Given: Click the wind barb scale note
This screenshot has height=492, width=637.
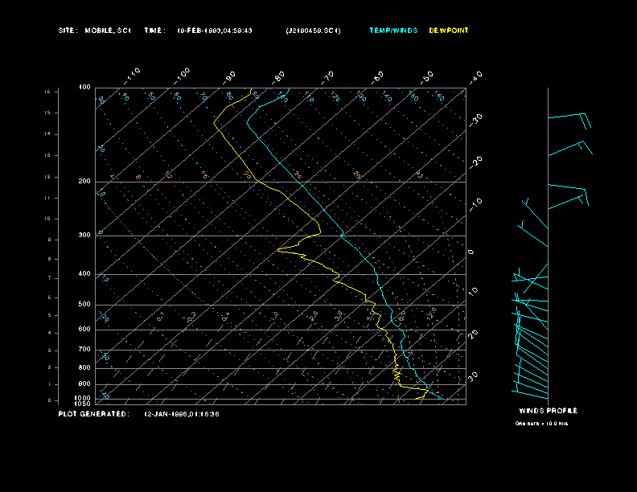Looking at the screenshot, I should coord(541,424).
